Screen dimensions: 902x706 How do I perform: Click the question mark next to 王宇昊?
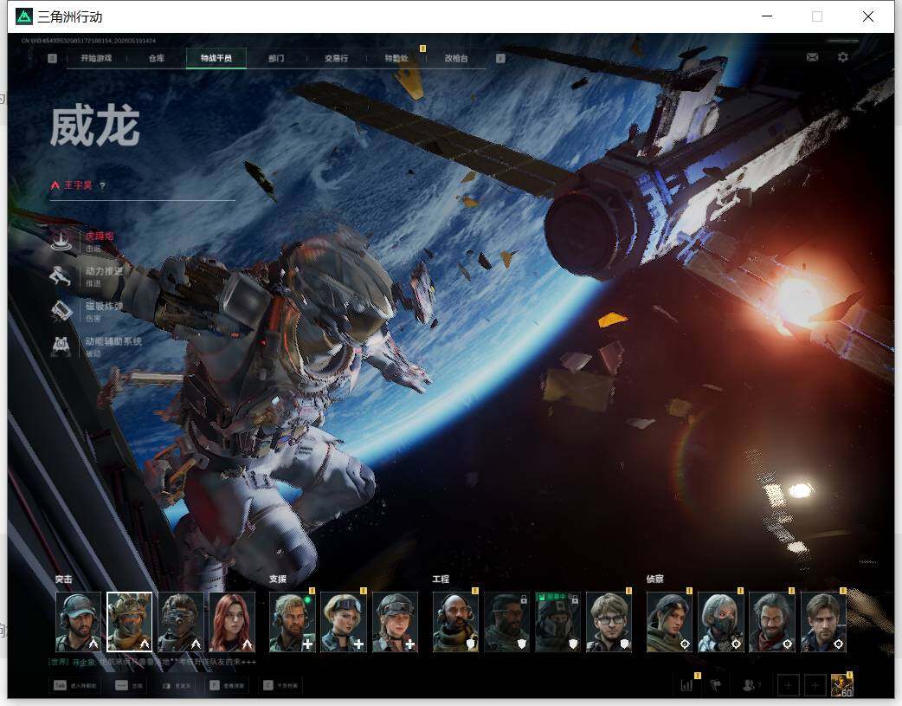click(x=102, y=186)
